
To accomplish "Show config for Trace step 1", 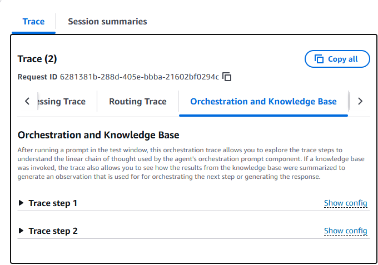I will (345, 203).
